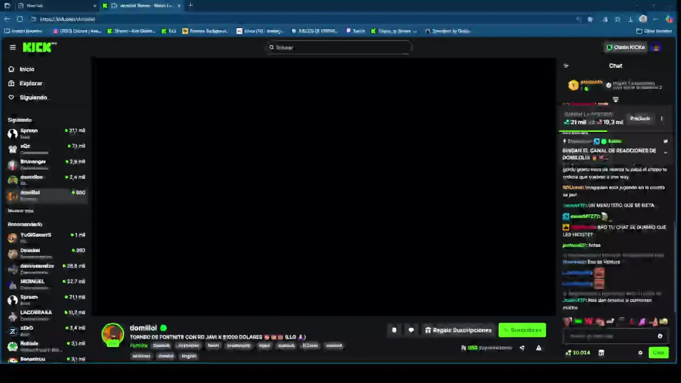Click the Fortnite category link

click(138, 346)
